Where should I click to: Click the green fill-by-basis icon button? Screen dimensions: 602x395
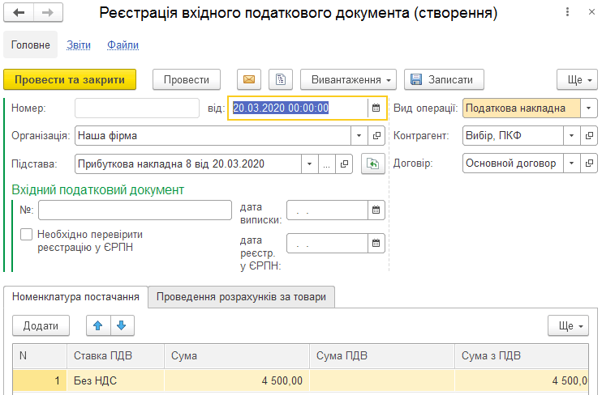point(372,164)
